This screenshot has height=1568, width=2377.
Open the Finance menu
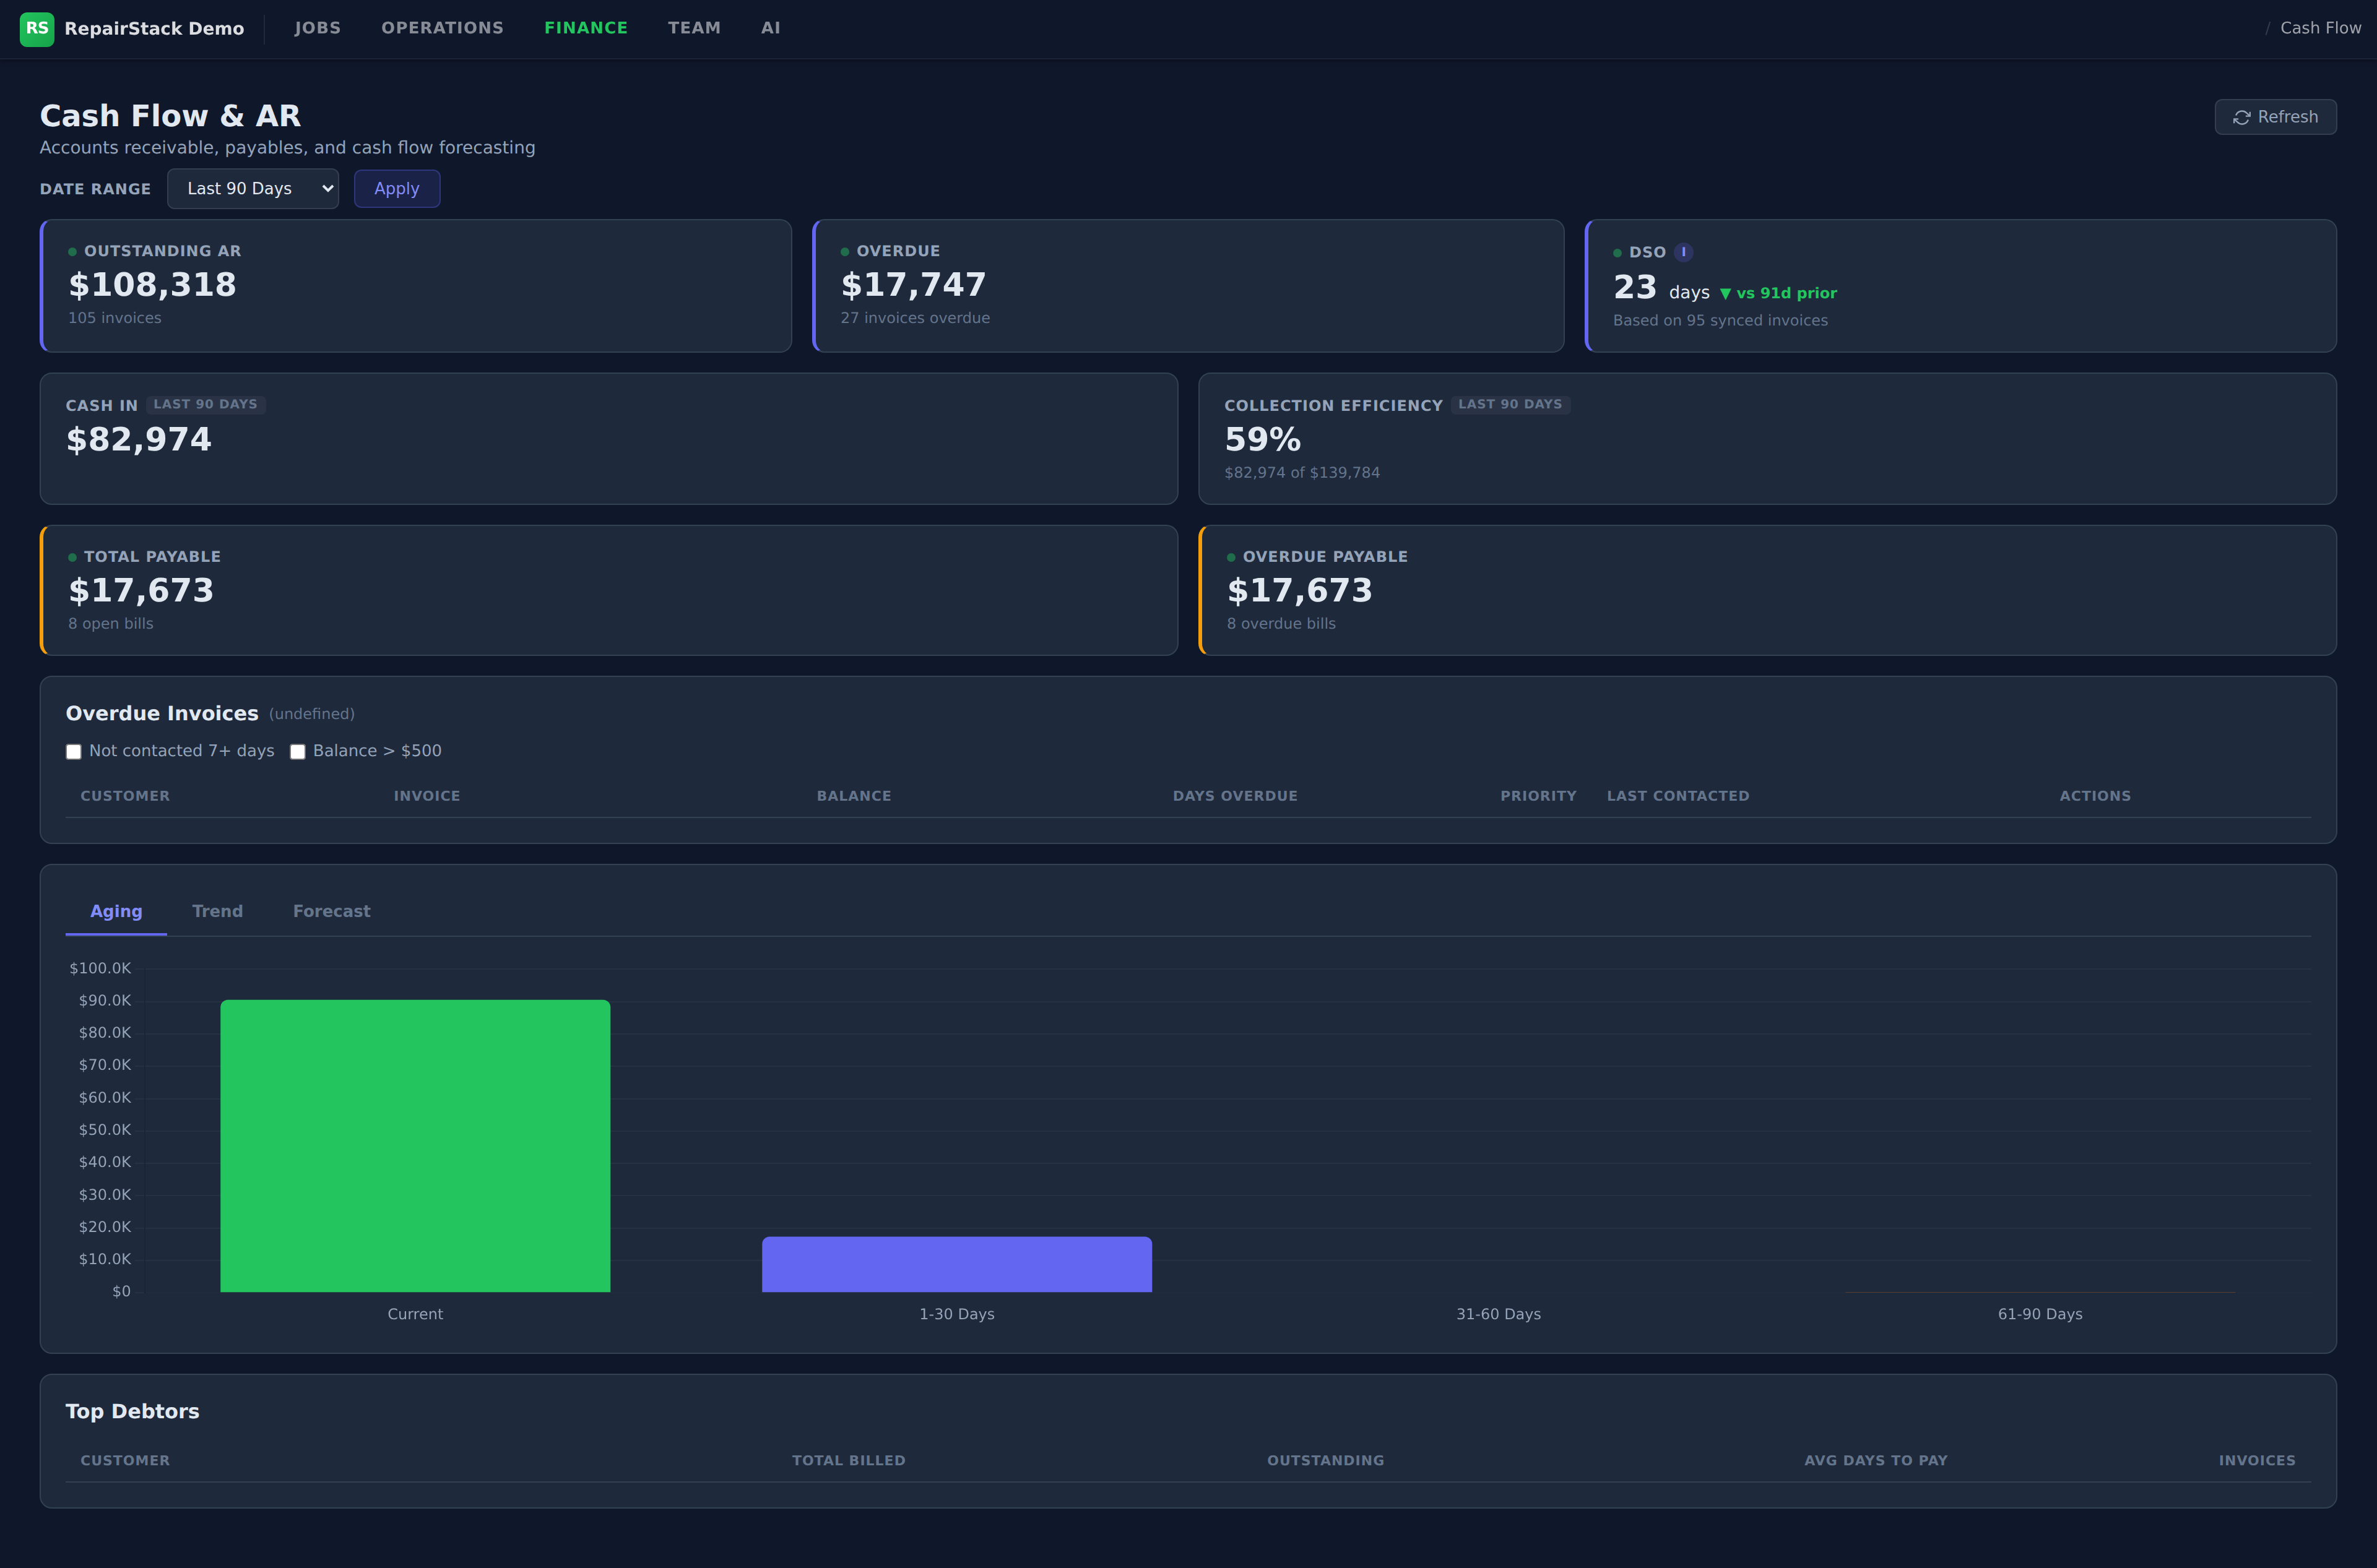tap(585, 28)
